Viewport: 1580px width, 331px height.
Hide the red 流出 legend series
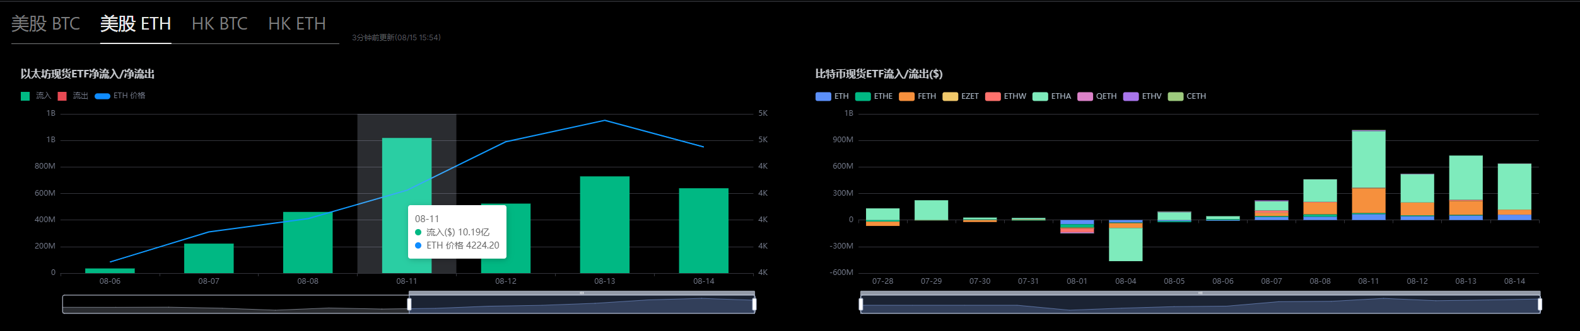pos(62,96)
